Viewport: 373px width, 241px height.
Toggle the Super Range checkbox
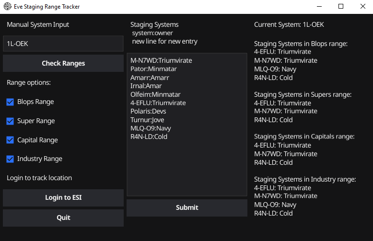[10, 121]
